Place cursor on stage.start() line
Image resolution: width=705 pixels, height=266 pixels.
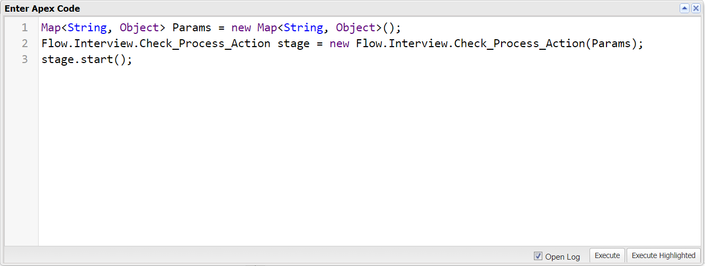(x=86, y=59)
